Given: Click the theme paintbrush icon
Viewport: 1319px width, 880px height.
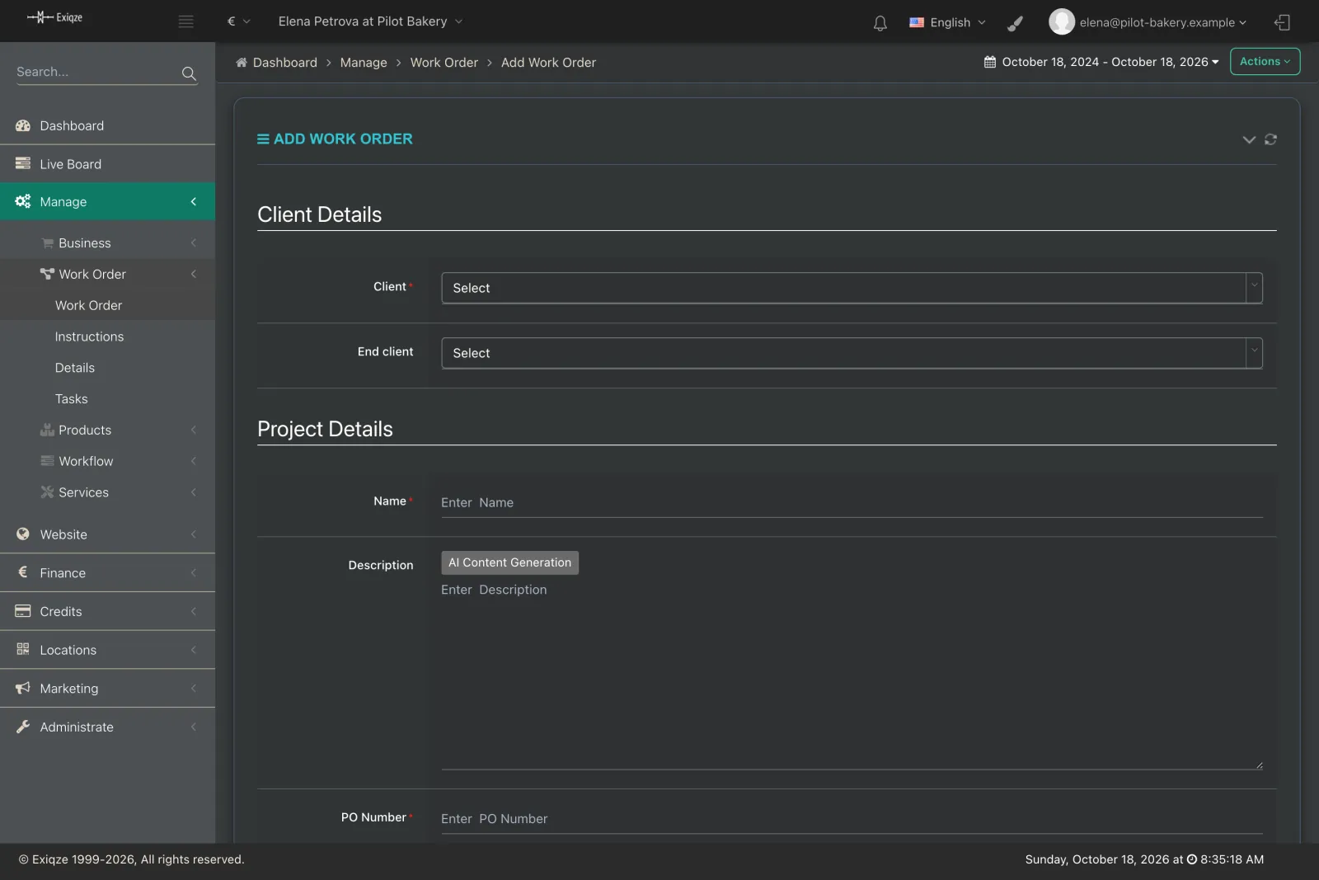Looking at the screenshot, I should [1016, 23].
